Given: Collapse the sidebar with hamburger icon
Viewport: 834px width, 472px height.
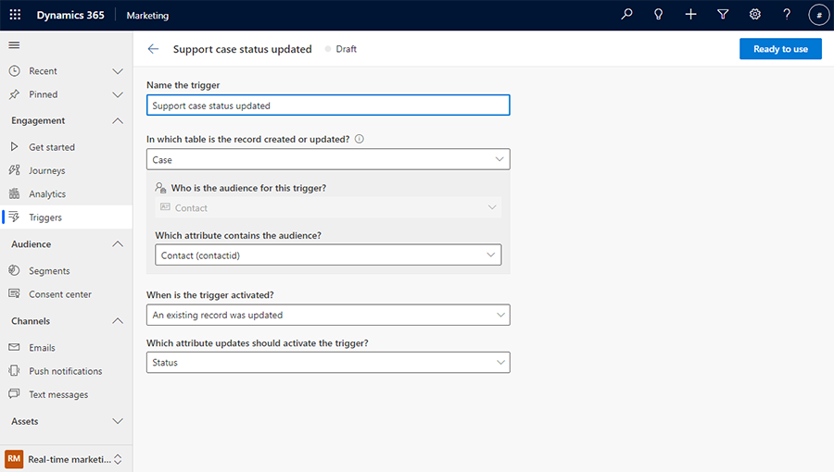Looking at the screenshot, I should pyautogui.click(x=14, y=45).
